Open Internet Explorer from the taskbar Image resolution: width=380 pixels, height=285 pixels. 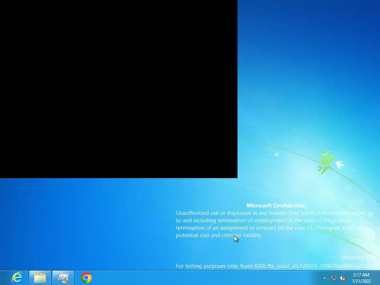(17, 278)
